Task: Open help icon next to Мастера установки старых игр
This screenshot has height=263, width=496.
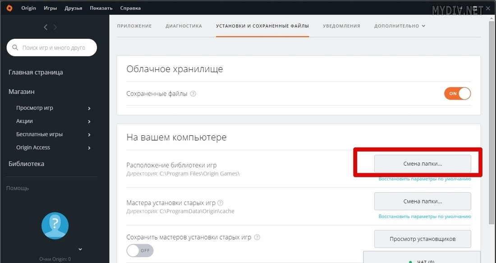Action: click(x=220, y=203)
